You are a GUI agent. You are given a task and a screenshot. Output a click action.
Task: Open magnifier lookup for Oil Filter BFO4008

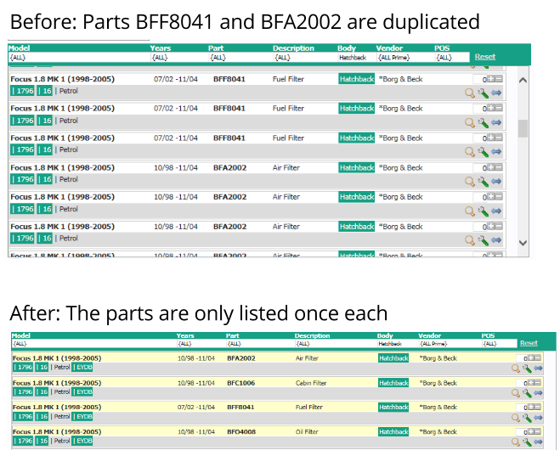515,442
